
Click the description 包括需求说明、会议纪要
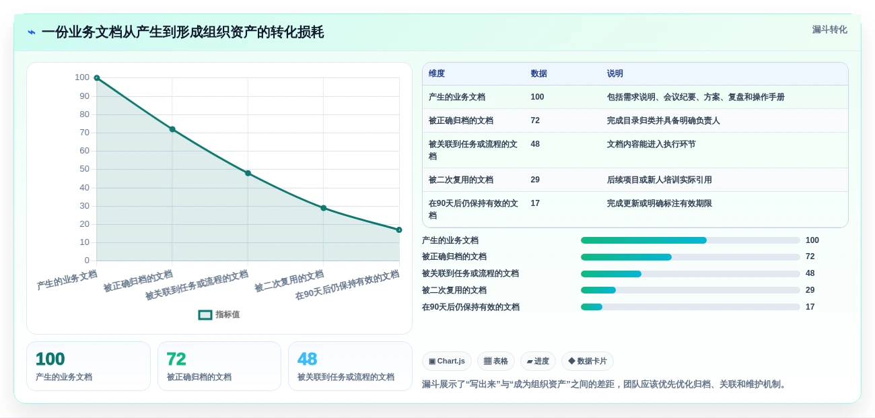point(695,97)
